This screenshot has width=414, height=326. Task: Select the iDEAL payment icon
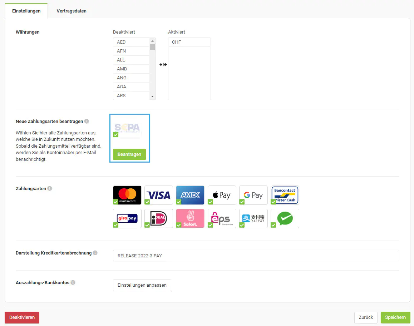(159, 218)
